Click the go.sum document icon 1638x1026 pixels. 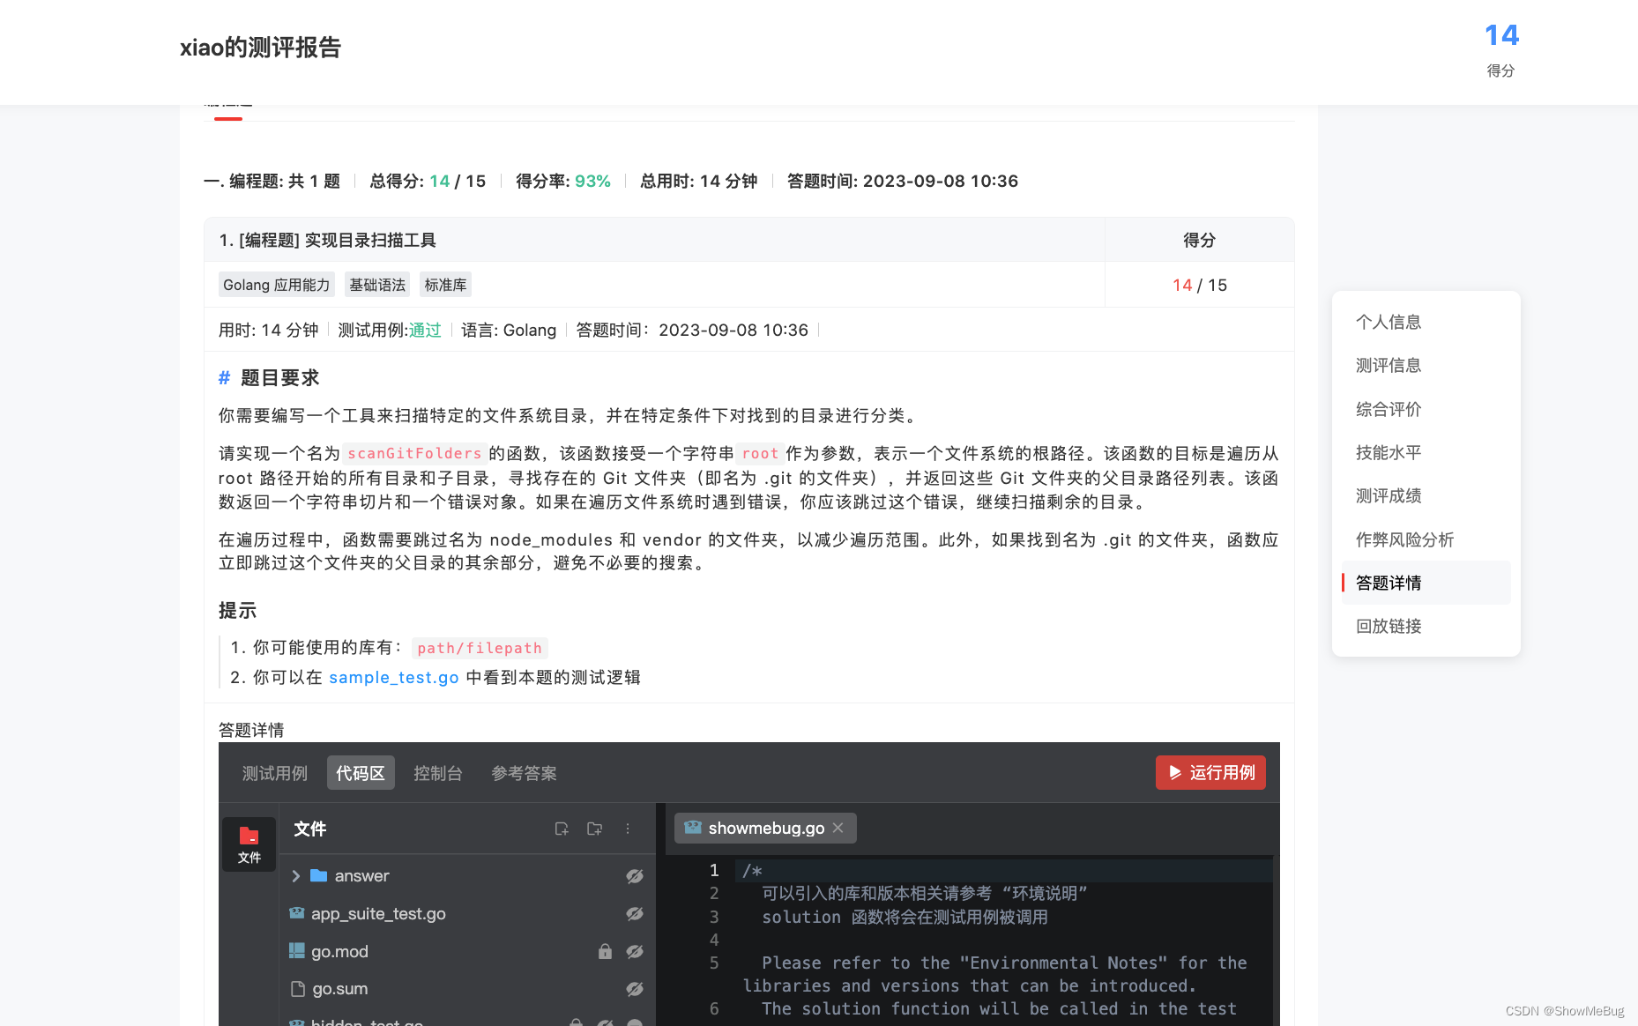(x=298, y=989)
